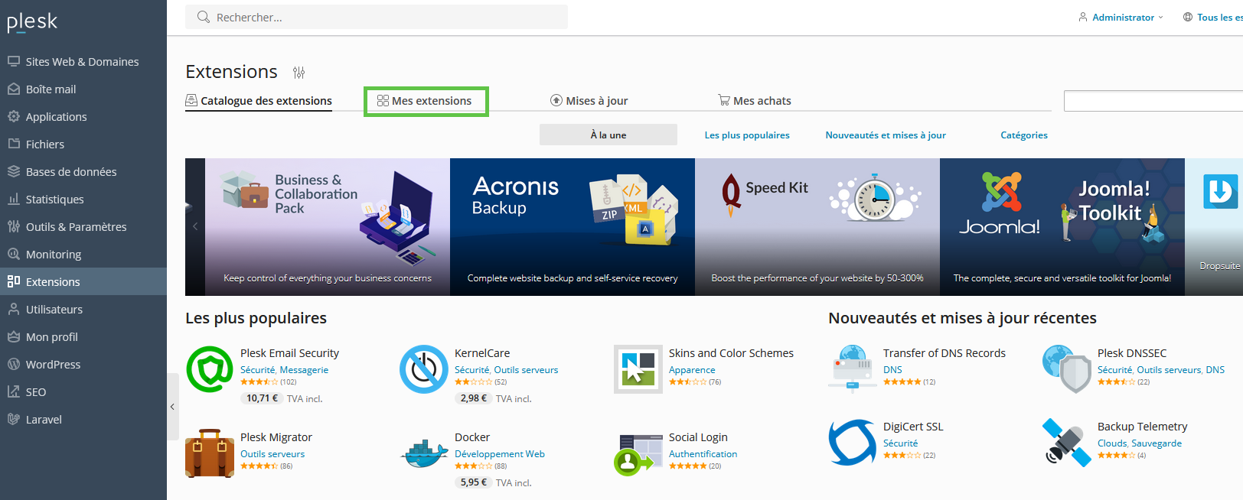The height and width of the screenshot is (500, 1243).
Task: Click the Transfer of DNS Records icon
Action: 853,369
